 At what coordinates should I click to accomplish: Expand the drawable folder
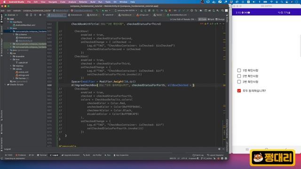[x=11, y=56]
